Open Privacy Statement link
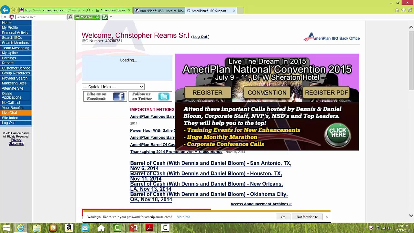Image resolution: width=414 pixels, height=233 pixels. (16, 142)
